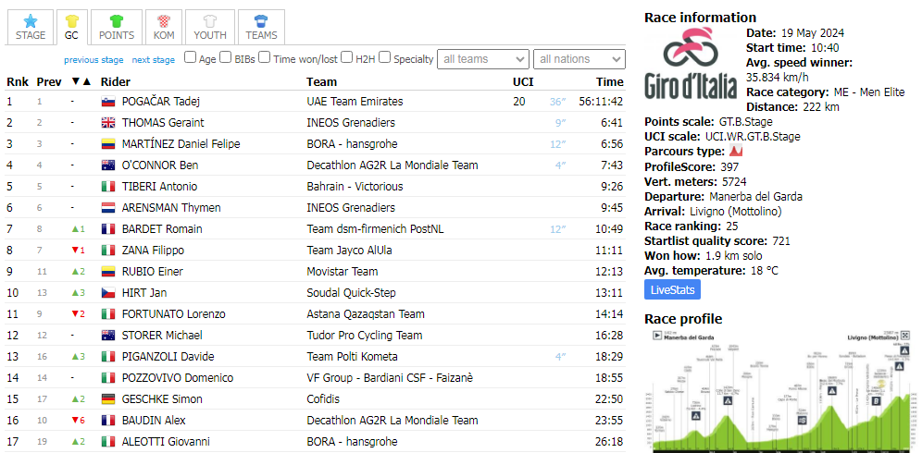Enable the H2H checkbox
Image resolution: width=922 pixels, height=453 pixels.
pyautogui.click(x=348, y=57)
